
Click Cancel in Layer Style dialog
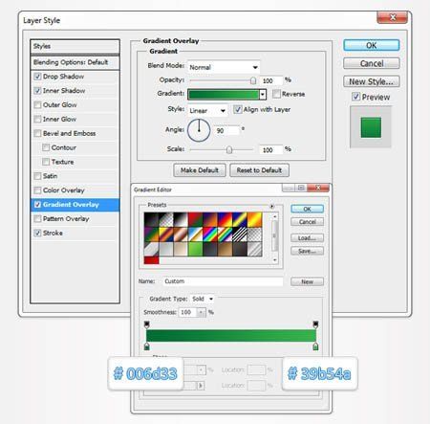pyautogui.click(x=372, y=63)
